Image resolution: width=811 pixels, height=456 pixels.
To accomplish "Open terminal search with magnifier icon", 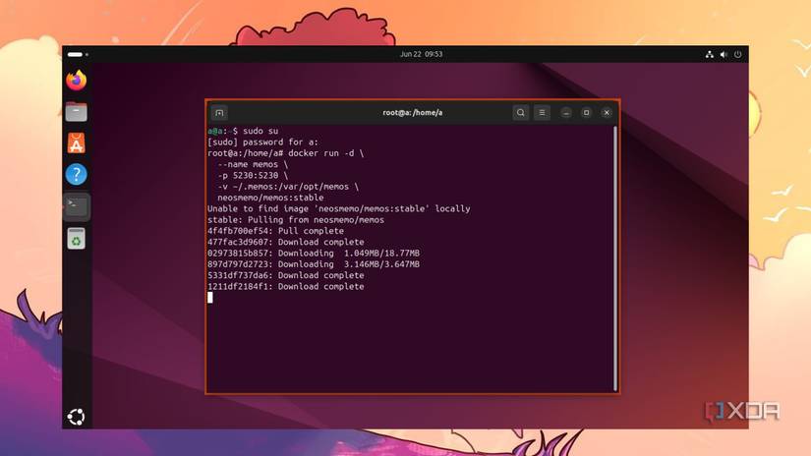I will tap(521, 112).
